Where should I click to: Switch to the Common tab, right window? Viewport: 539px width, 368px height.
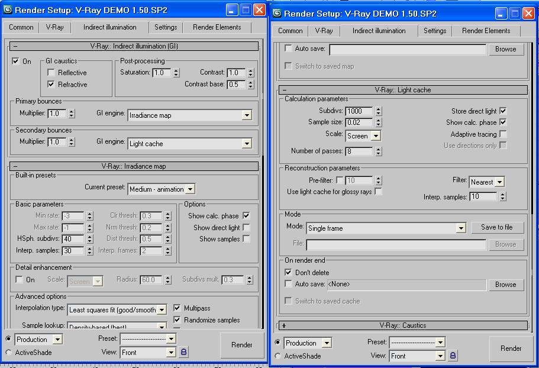coord(290,31)
